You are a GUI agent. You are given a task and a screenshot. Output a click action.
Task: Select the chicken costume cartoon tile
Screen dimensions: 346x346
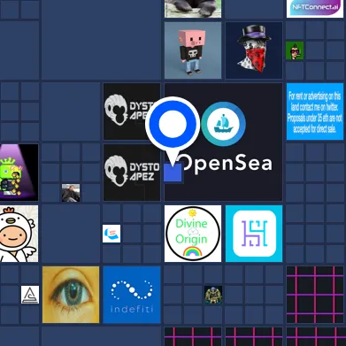coord(19,234)
